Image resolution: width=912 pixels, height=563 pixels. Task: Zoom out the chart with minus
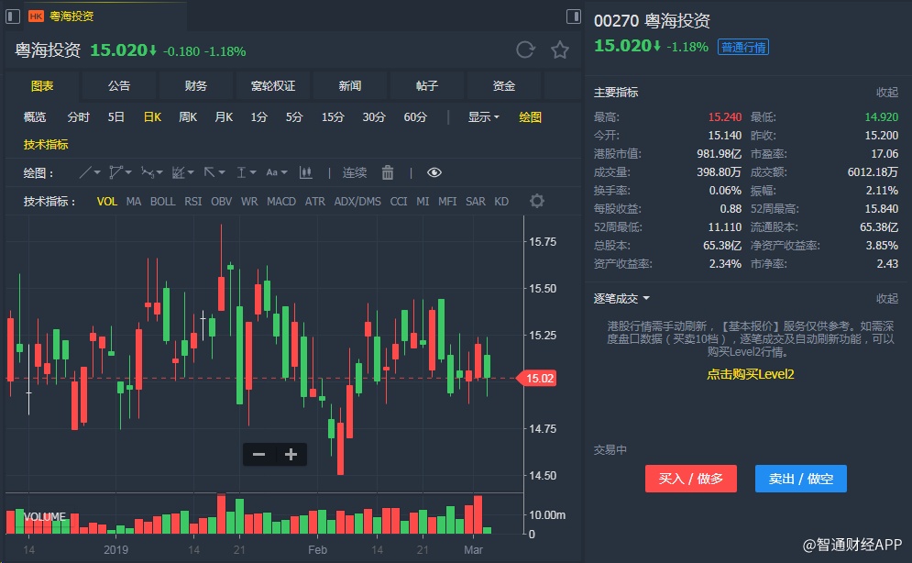[x=258, y=454]
